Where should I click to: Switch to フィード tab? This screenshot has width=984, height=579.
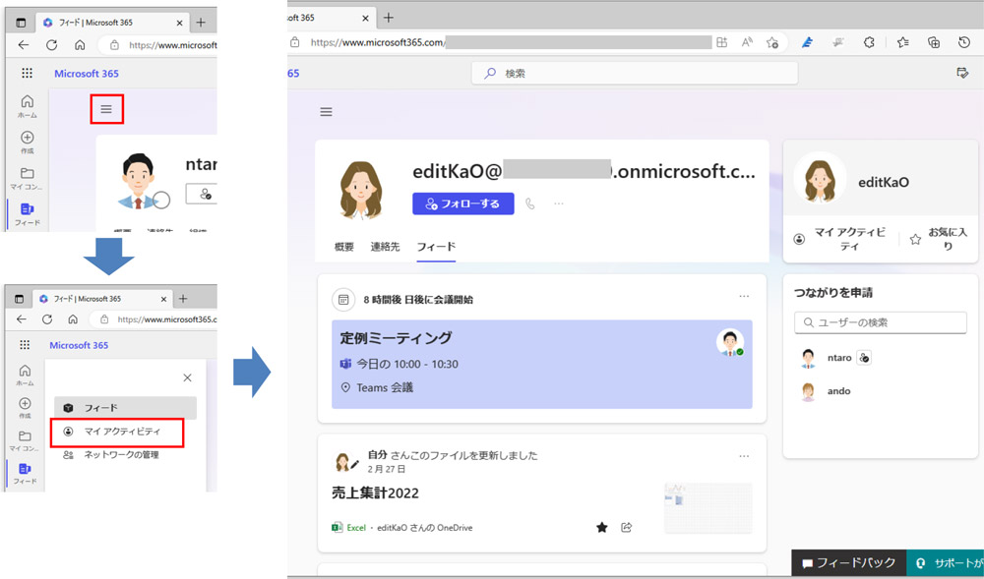tap(436, 247)
